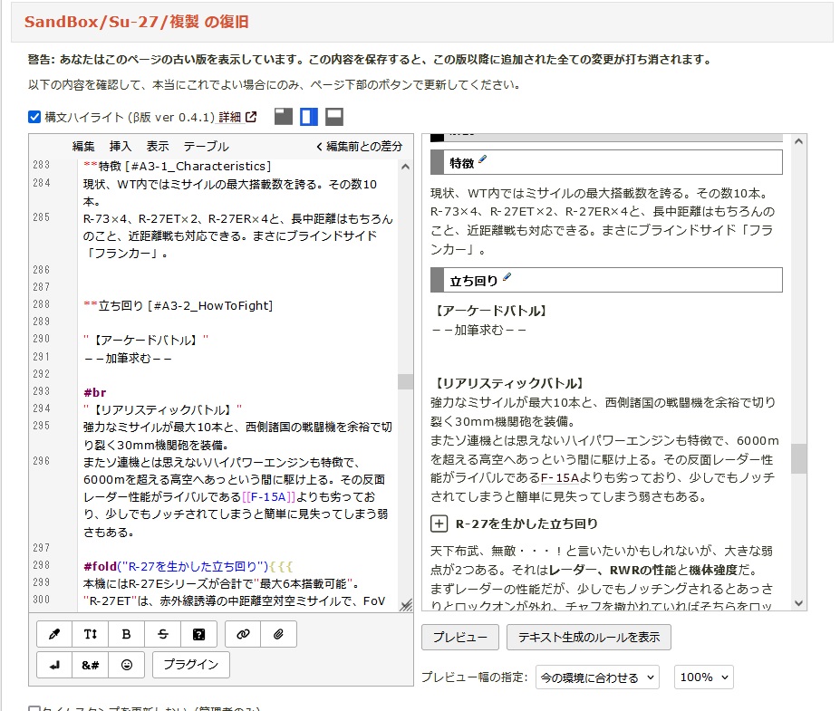Click the SandBox/Su-27/複製 の復旧 page title
Image resolution: width=840 pixels, height=711 pixels.
tap(137, 22)
